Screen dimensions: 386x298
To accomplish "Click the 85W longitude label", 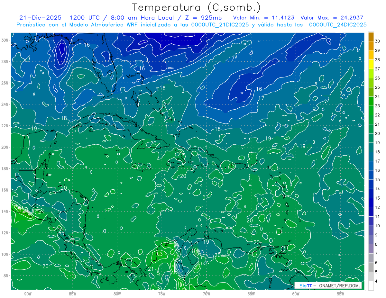I will [72, 294].
